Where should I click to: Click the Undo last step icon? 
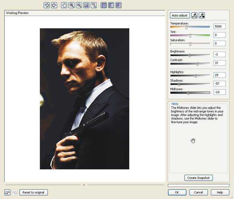pyautogui.click(x=7, y=192)
